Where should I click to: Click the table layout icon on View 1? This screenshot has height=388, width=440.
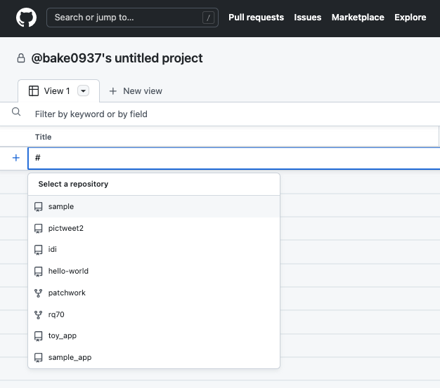[x=34, y=91]
